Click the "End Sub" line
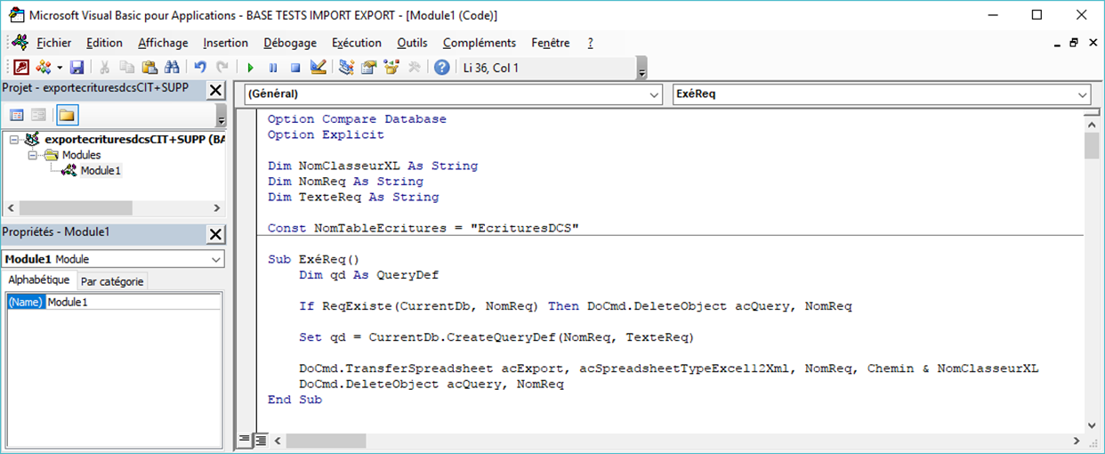The width and height of the screenshot is (1105, 454). tap(294, 401)
